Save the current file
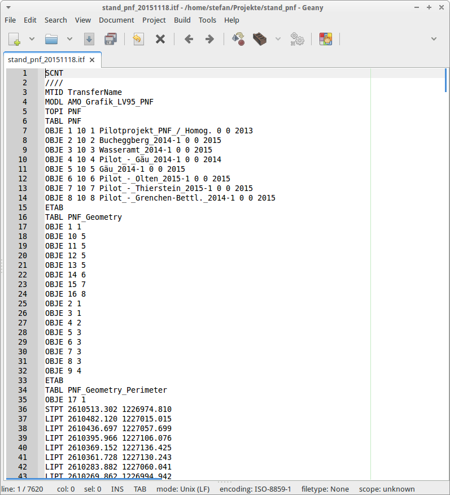Viewport: 450px width, 495px height. coord(89,39)
